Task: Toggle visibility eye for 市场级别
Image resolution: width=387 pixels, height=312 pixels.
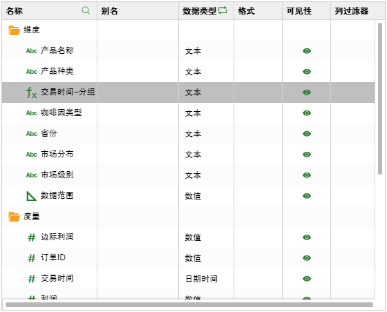Action: tap(307, 175)
